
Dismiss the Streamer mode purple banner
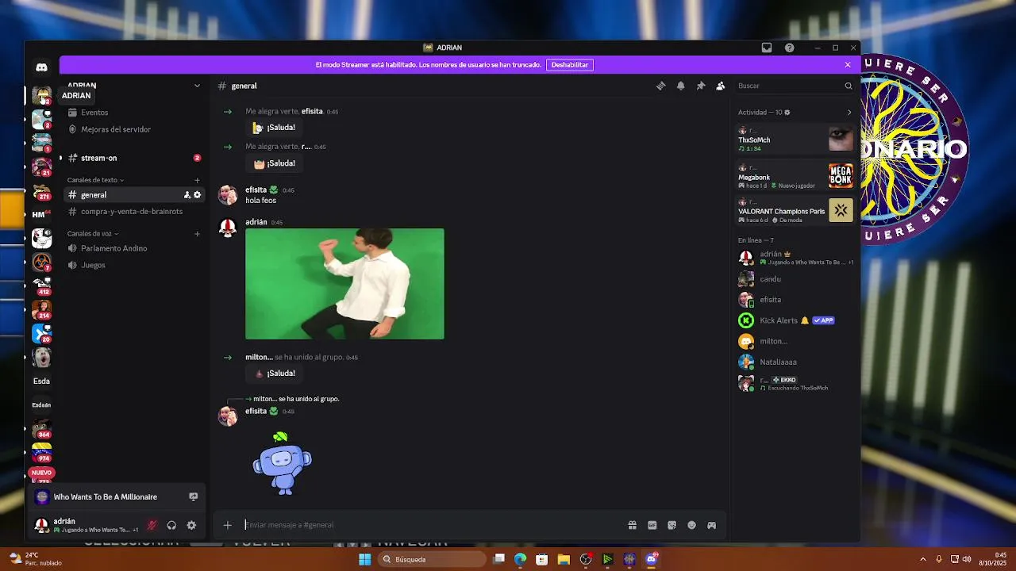coord(847,65)
